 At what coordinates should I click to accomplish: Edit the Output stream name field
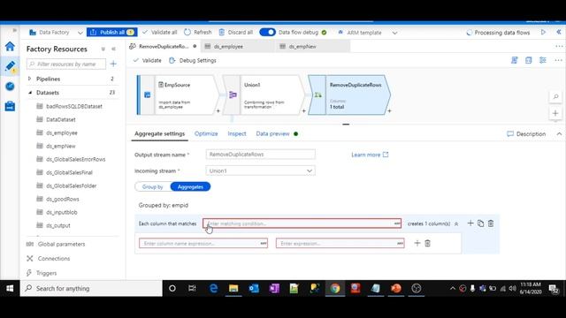(260, 155)
